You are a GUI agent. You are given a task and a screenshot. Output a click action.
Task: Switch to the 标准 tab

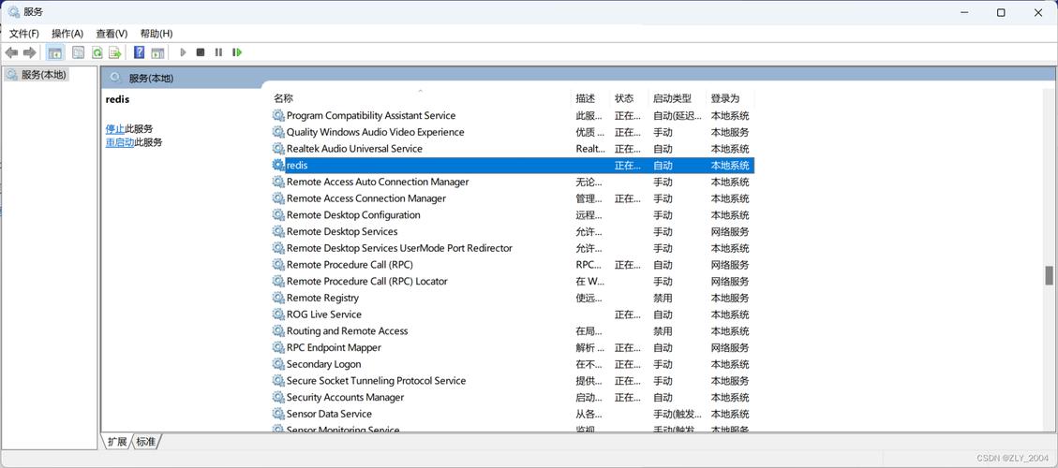(x=146, y=442)
